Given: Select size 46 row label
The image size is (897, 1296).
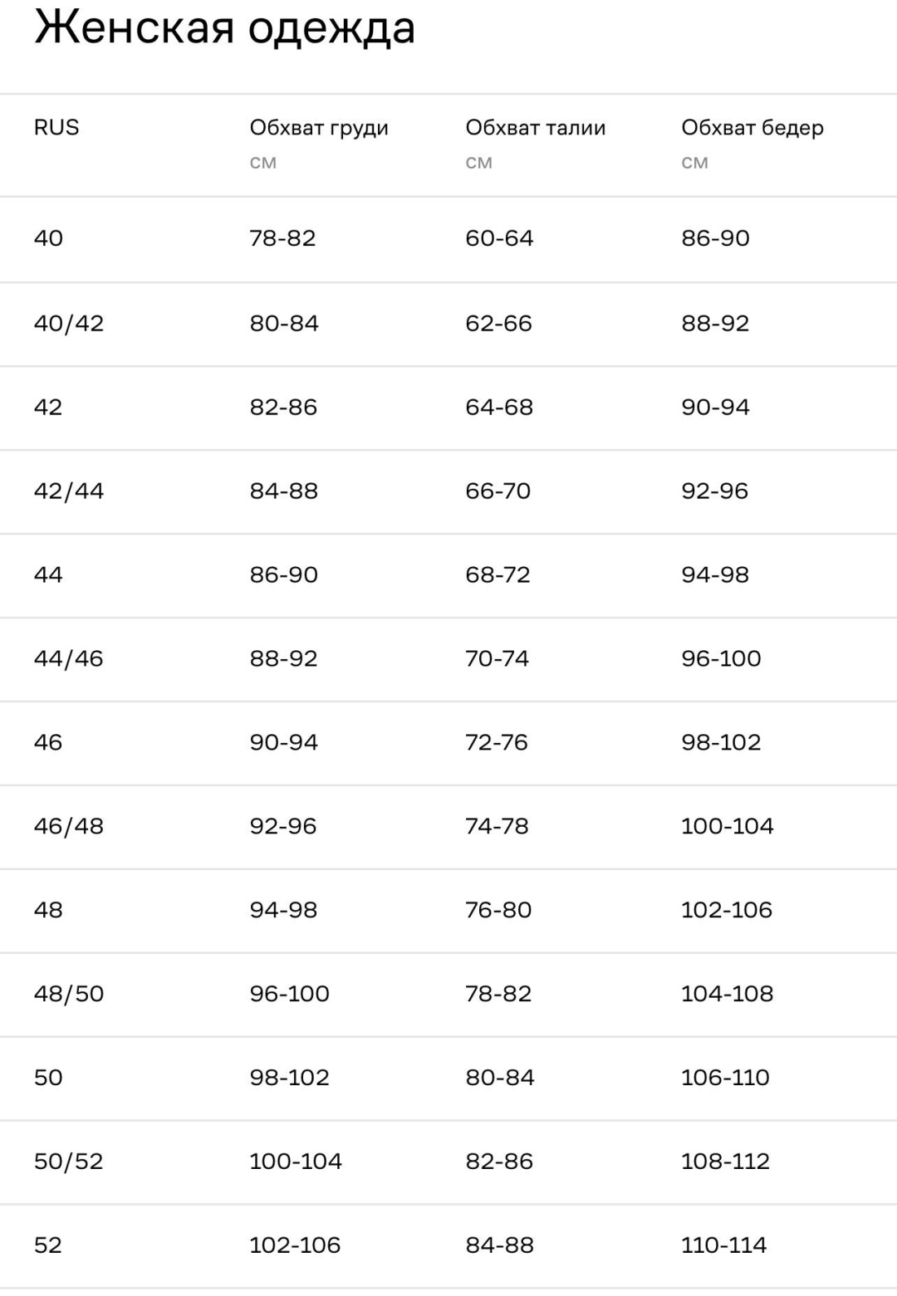Looking at the screenshot, I should [x=48, y=742].
